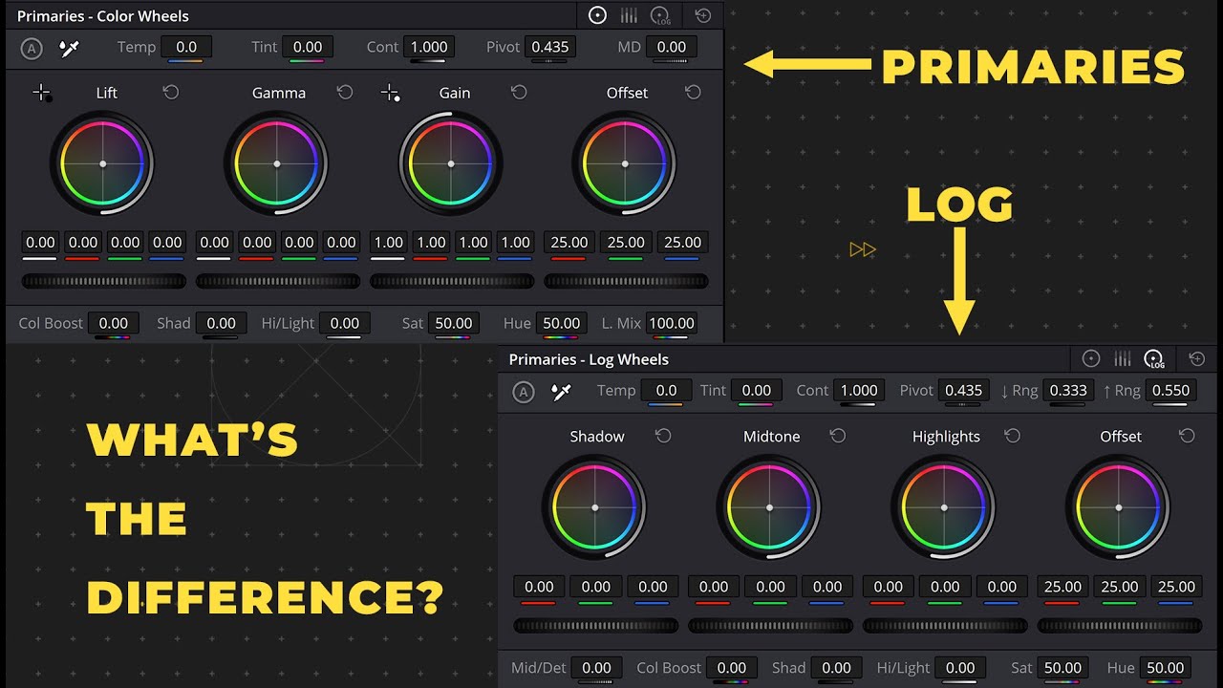
Task: Switch to Primaries Bars mode in Log Wheels panel
Action: 1123,358
